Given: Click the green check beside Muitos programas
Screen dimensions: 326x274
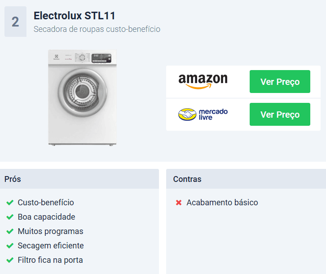Looking at the screenshot, I should pos(10,231).
